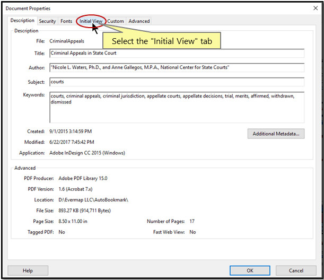Open the Custom tab

click(x=115, y=21)
